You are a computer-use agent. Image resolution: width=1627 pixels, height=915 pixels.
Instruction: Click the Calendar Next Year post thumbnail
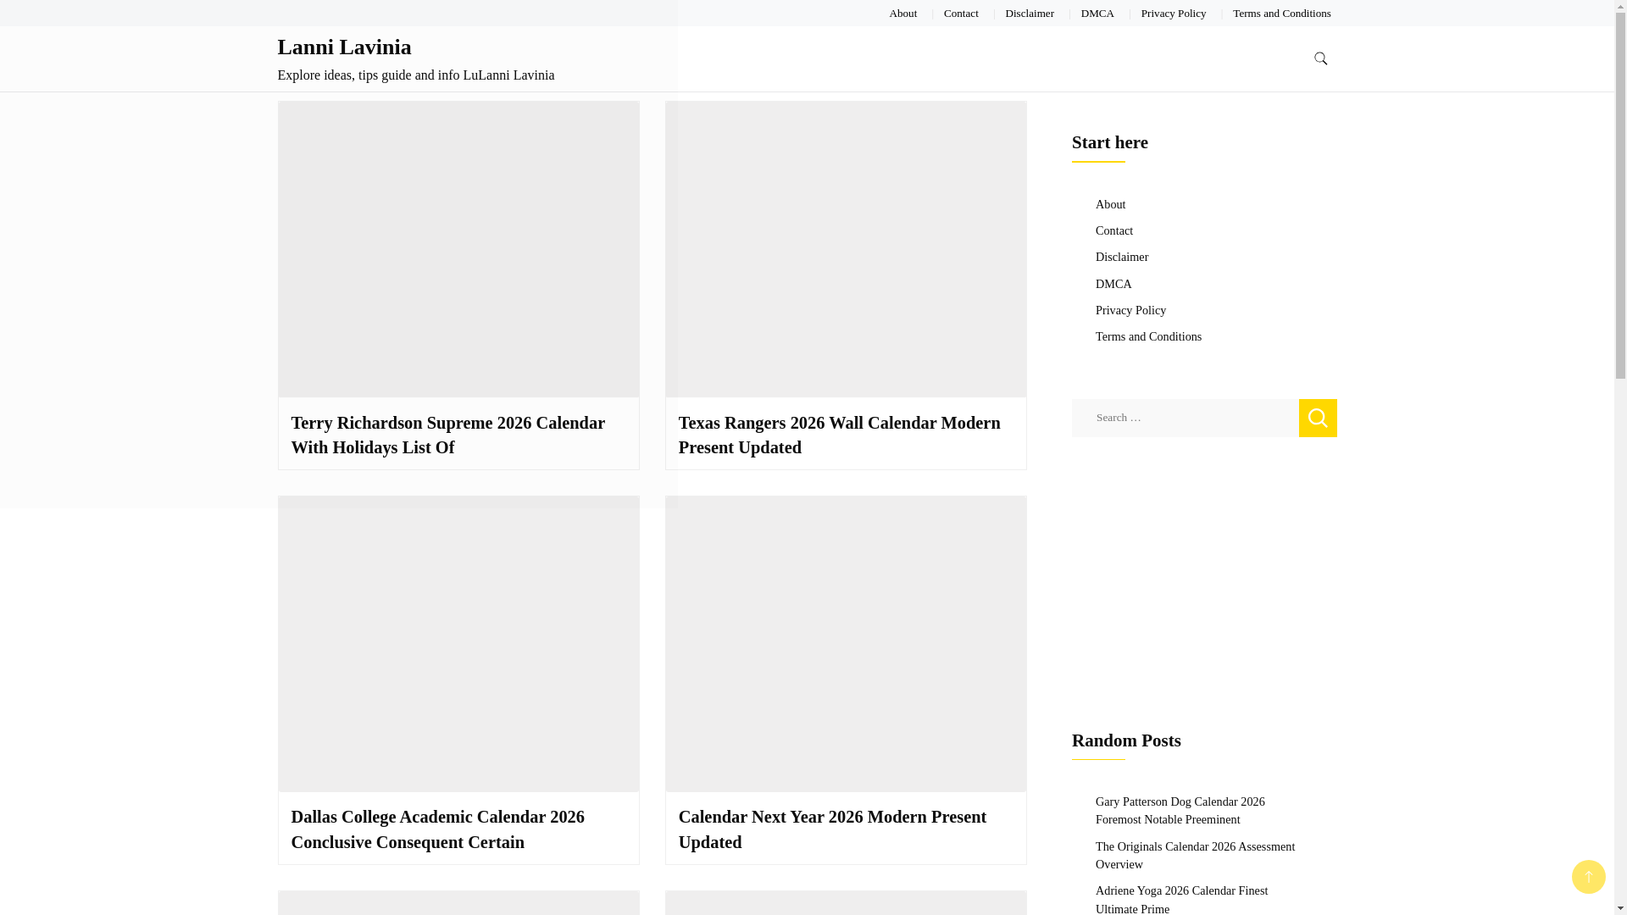tap(846, 644)
